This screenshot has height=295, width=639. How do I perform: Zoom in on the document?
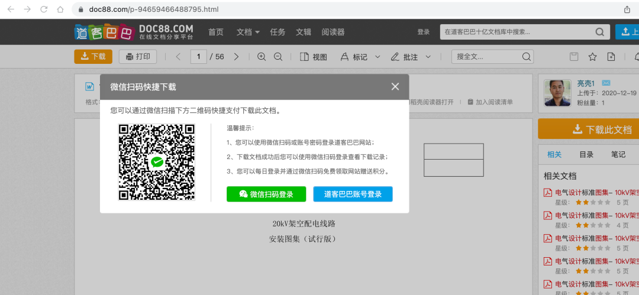tap(262, 57)
